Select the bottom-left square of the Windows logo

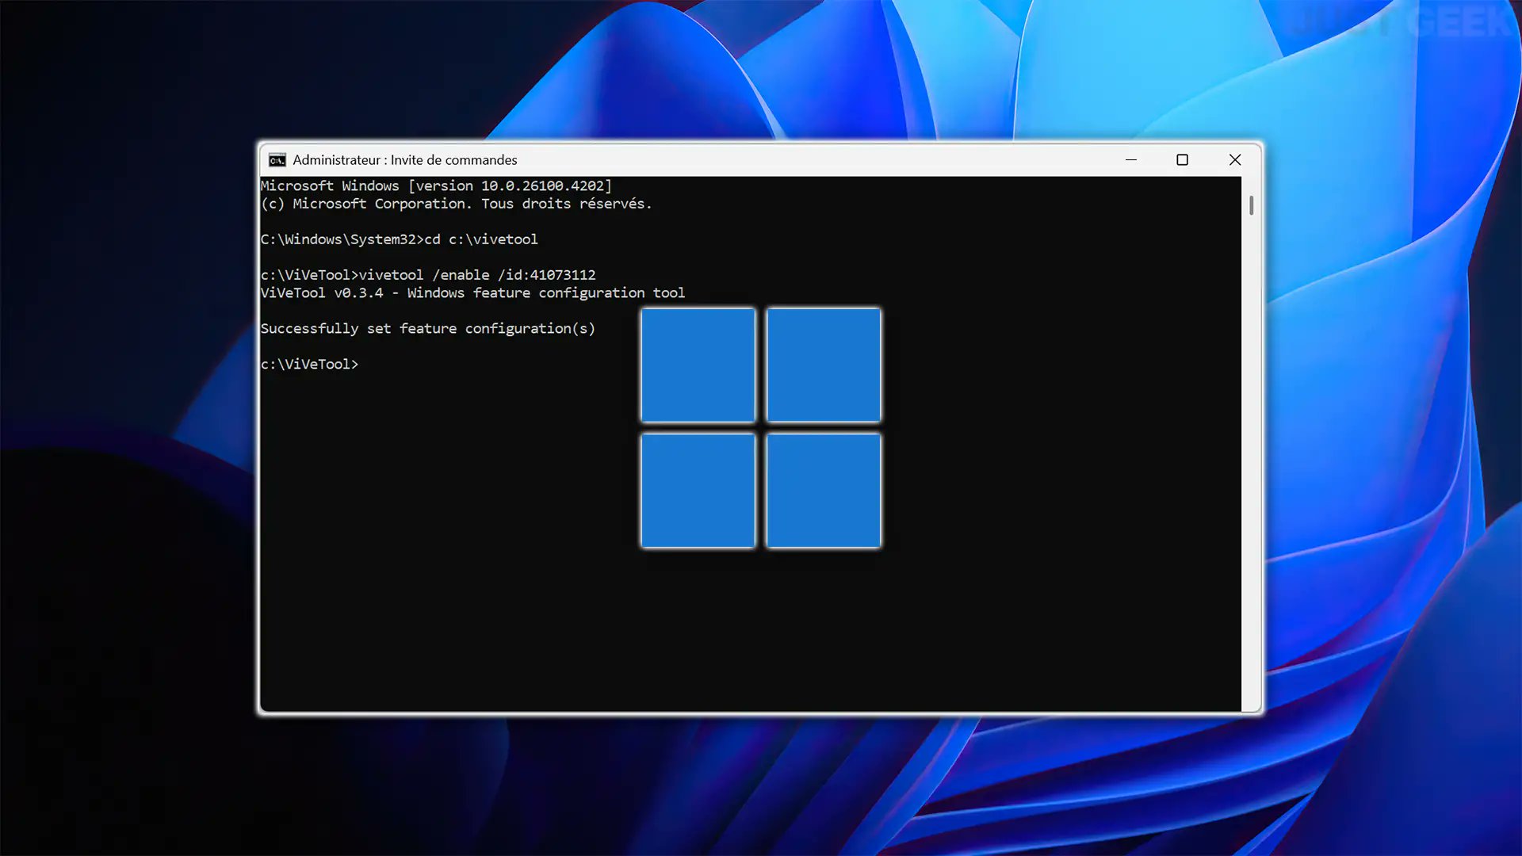[698, 489]
